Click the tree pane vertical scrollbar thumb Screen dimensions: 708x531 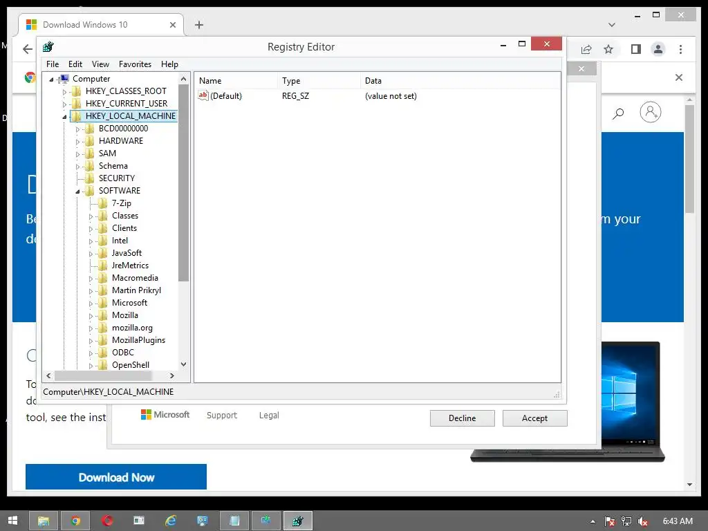click(x=183, y=183)
